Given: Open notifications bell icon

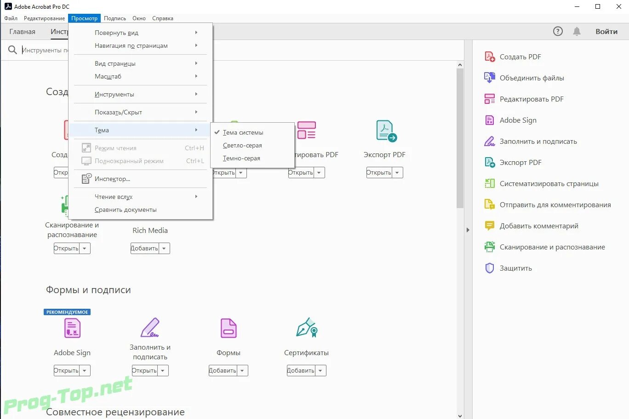Looking at the screenshot, I should [577, 31].
